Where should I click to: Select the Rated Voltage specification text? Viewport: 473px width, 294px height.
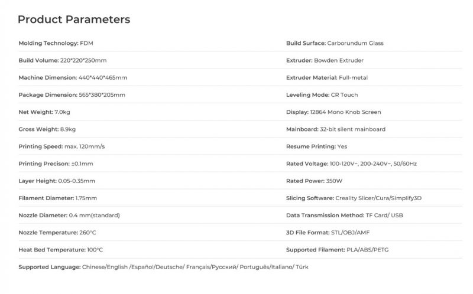coord(351,164)
